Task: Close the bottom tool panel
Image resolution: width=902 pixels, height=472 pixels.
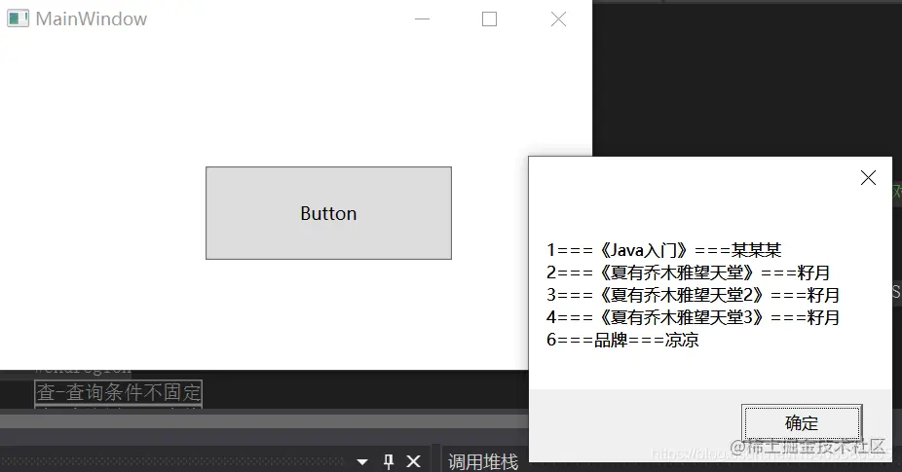Action: coord(414,461)
